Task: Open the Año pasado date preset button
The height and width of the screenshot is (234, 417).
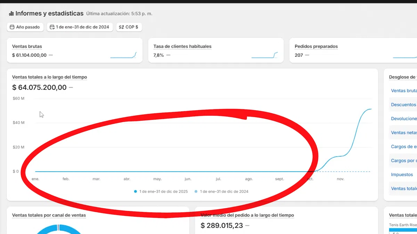Action: (x=25, y=27)
